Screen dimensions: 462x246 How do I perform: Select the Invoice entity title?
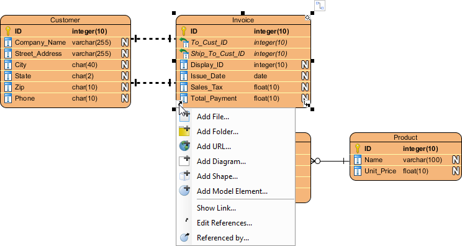point(243,20)
